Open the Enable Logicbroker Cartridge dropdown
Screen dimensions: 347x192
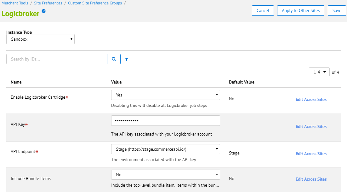165,95
